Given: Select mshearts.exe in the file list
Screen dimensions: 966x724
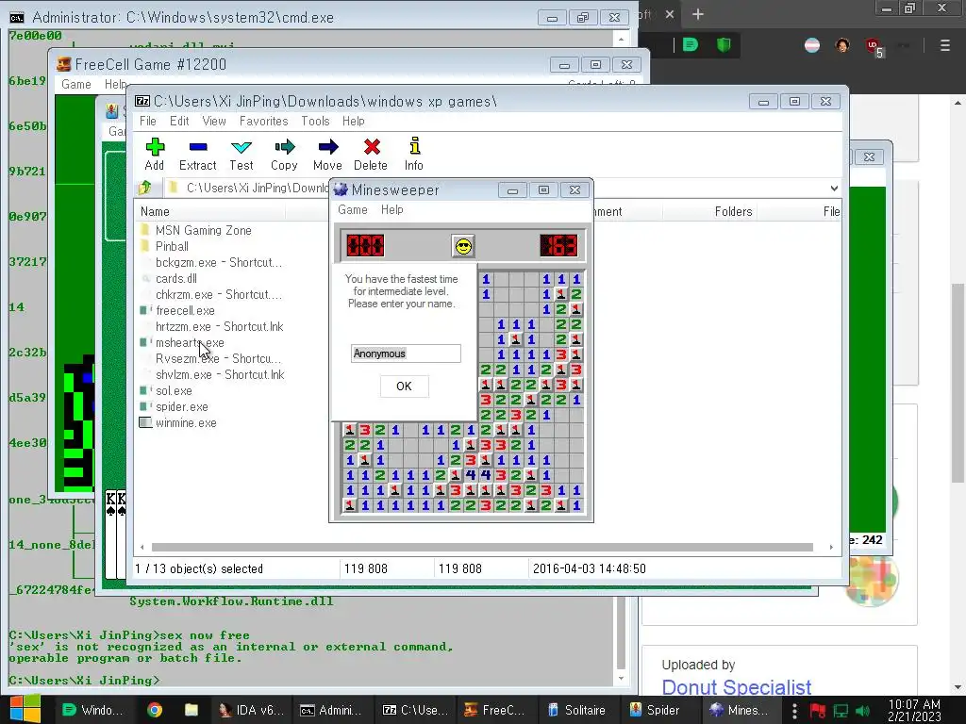Looking at the screenshot, I should (x=182, y=342).
